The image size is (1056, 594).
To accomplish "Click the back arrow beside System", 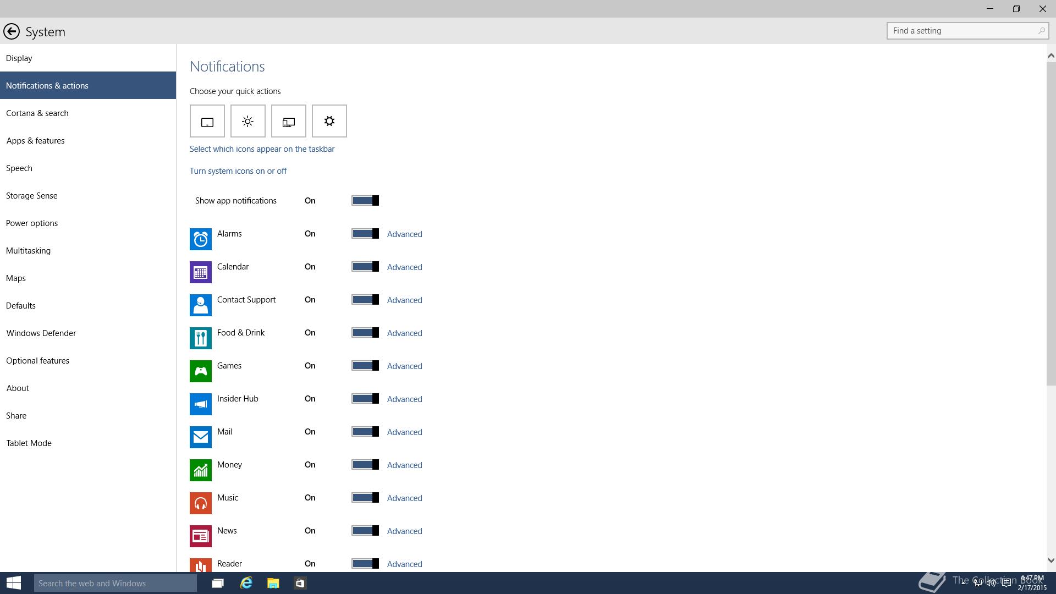I will tap(11, 31).
